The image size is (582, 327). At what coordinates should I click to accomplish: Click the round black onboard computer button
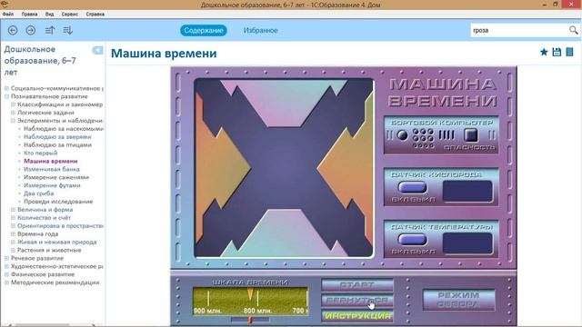tap(402, 135)
